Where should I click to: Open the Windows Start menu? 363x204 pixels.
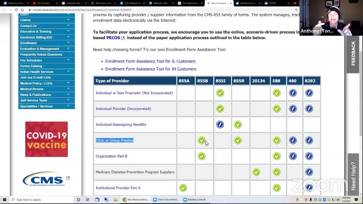[x=5, y=200]
